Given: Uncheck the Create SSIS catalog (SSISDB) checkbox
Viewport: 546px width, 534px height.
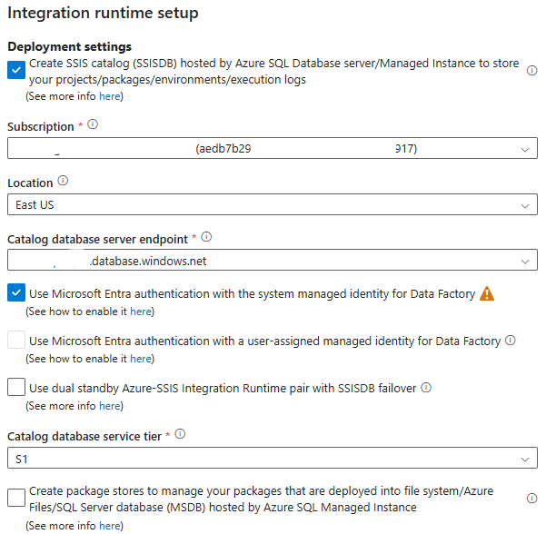Looking at the screenshot, I should [16, 70].
